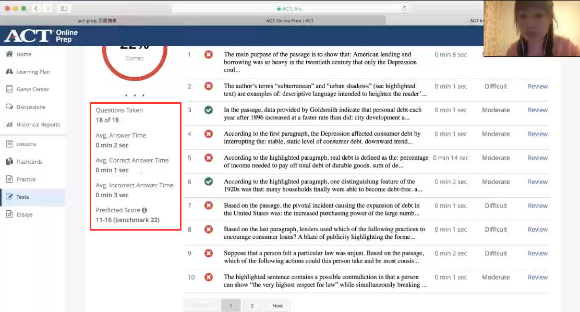
Task: Review question 10 about the contradiction
Action: [537, 277]
